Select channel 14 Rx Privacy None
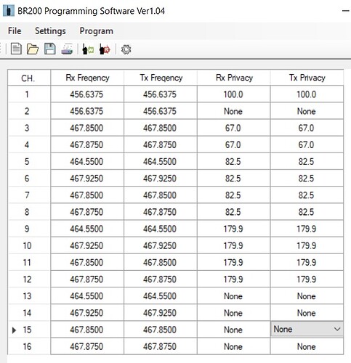The width and height of the screenshot is (351, 363). coord(234,313)
